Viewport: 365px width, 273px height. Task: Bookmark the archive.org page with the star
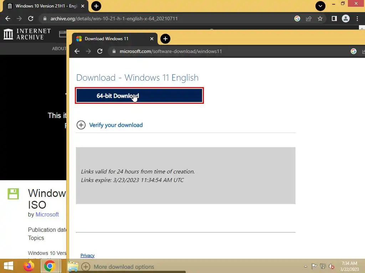click(x=320, y=18)
